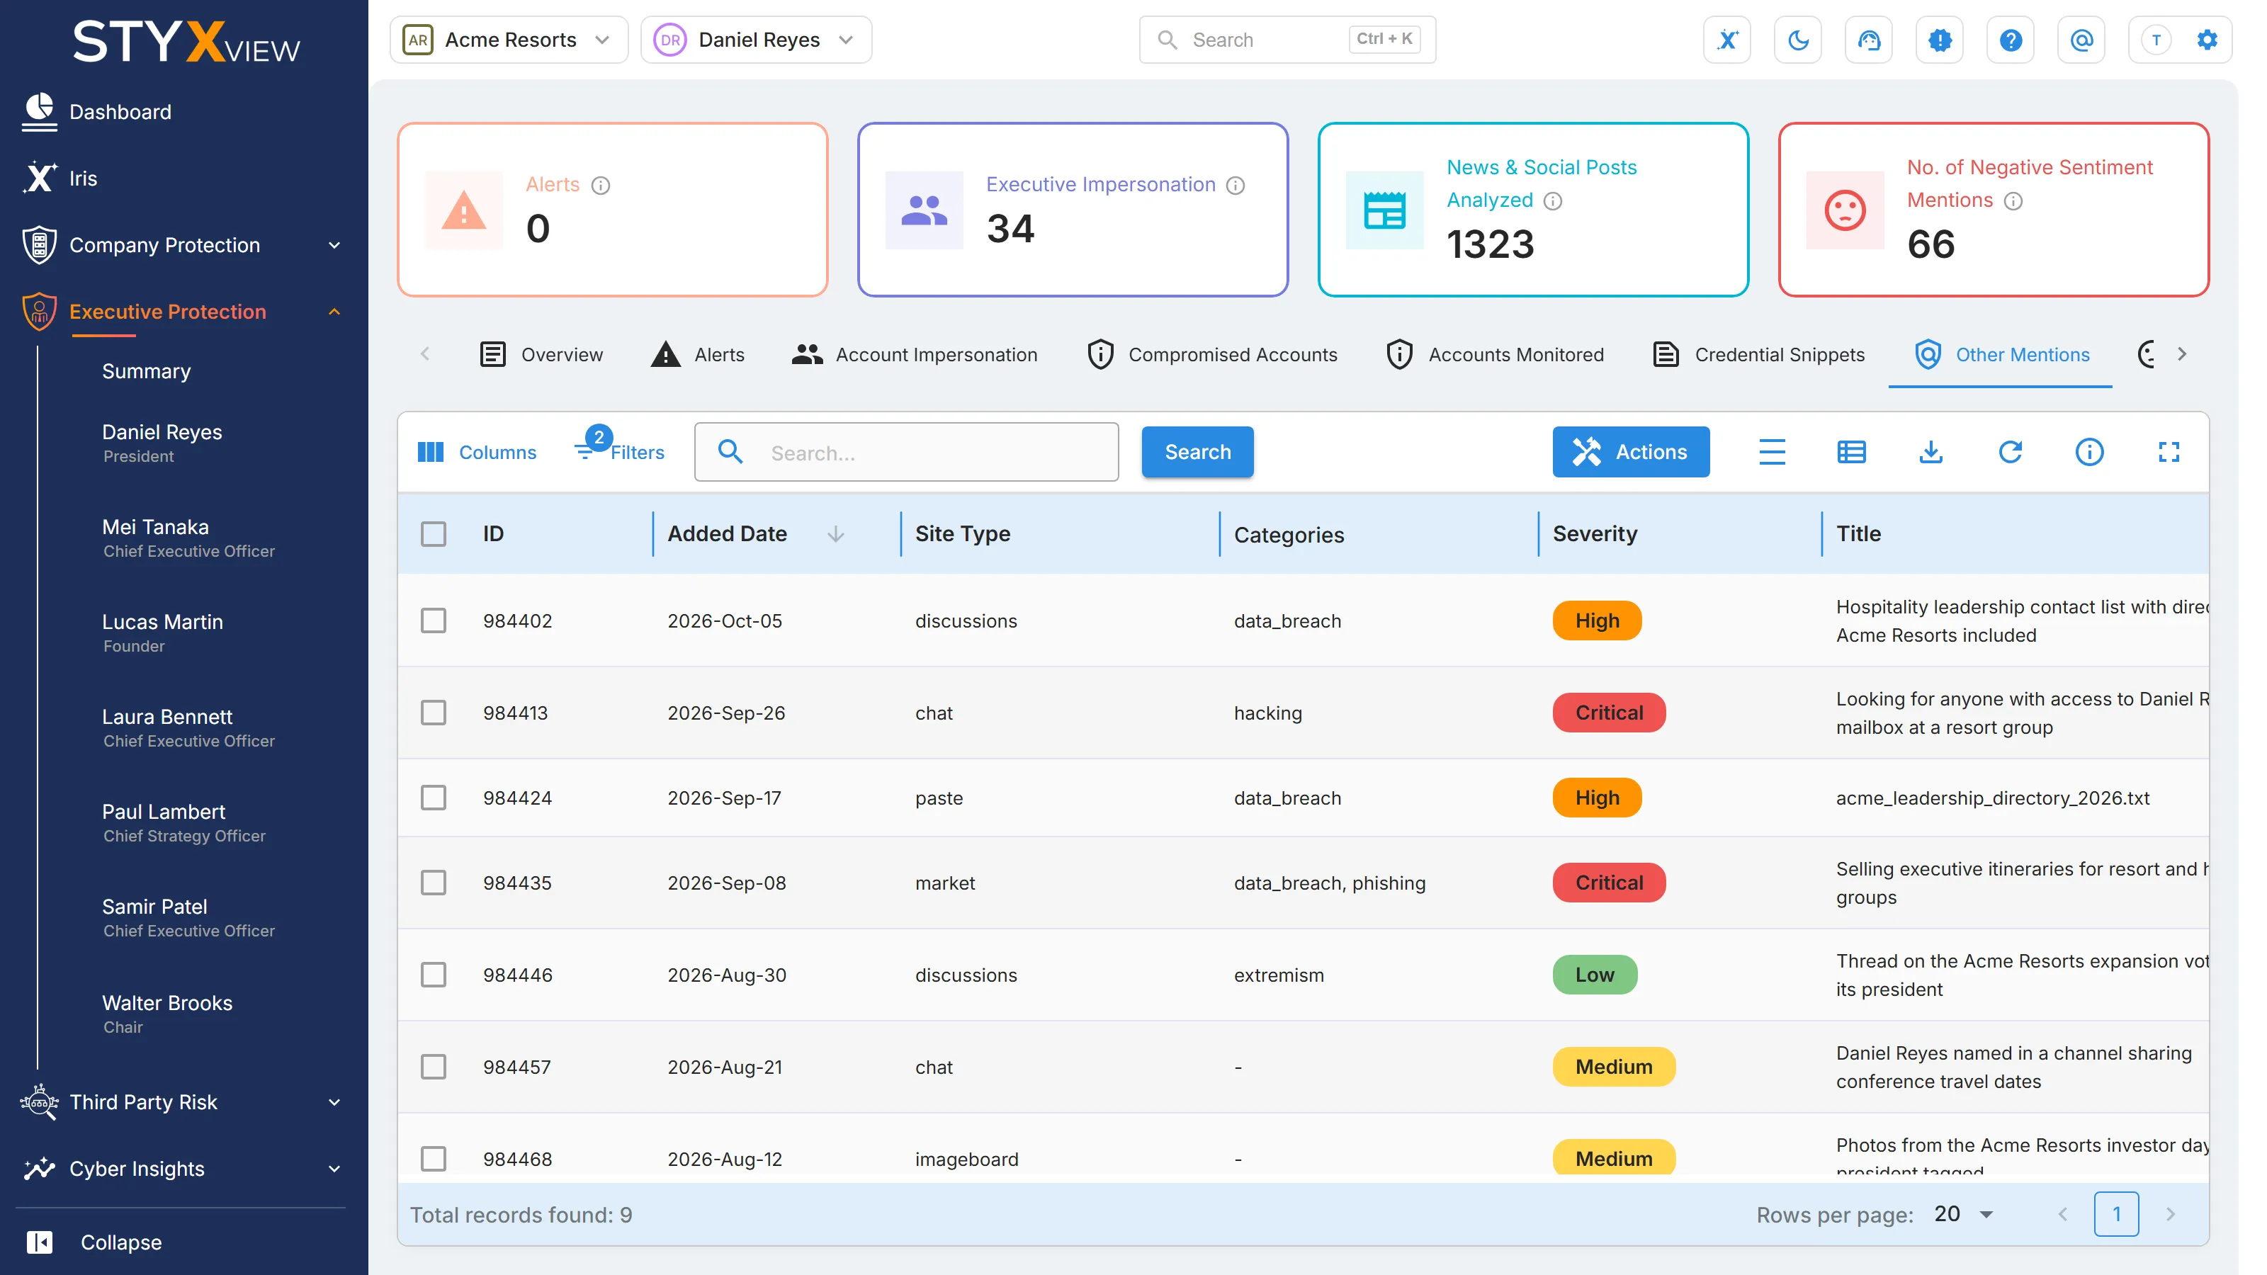Screen dimensions: 2267x1275
Task: Check the row for ID 984424
Action: click(x=433, y=798)
